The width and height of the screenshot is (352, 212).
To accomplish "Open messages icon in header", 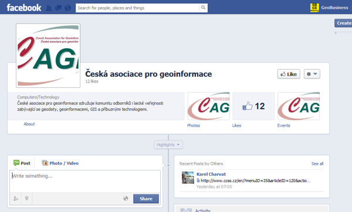I will [x=58, y=8].
